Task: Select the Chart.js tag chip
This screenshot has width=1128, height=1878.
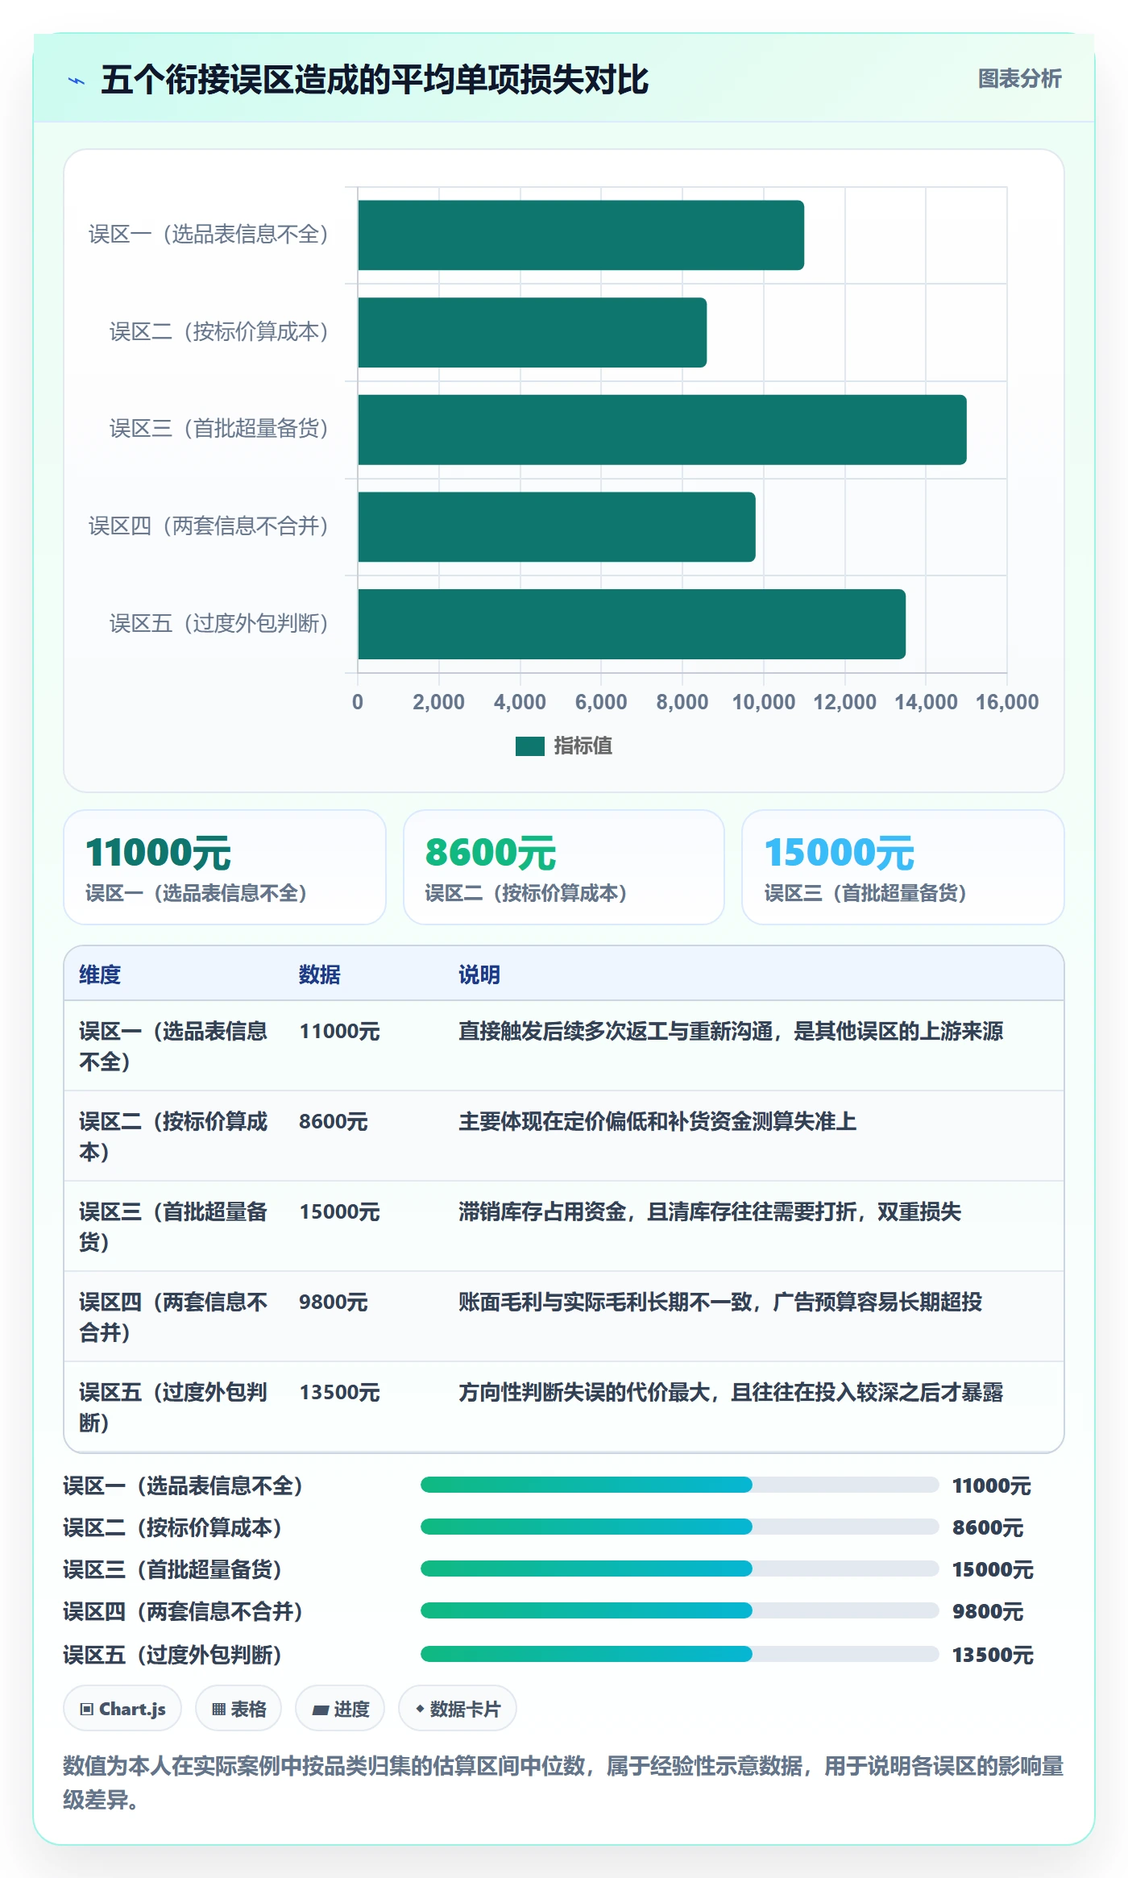Action: pos(122,1709)
